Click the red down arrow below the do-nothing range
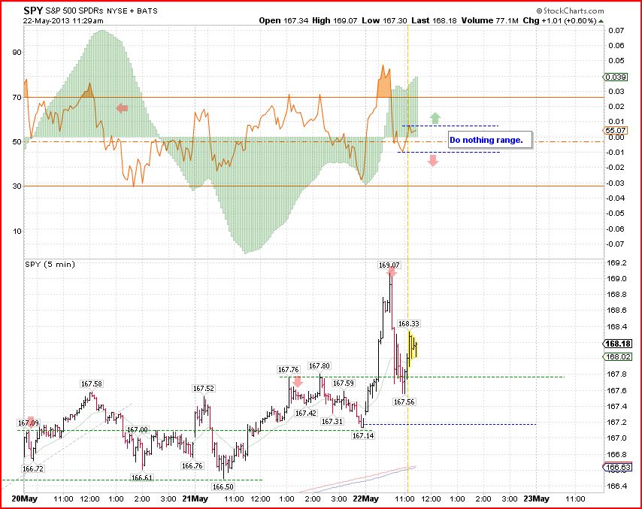 (x=433, y=161)
